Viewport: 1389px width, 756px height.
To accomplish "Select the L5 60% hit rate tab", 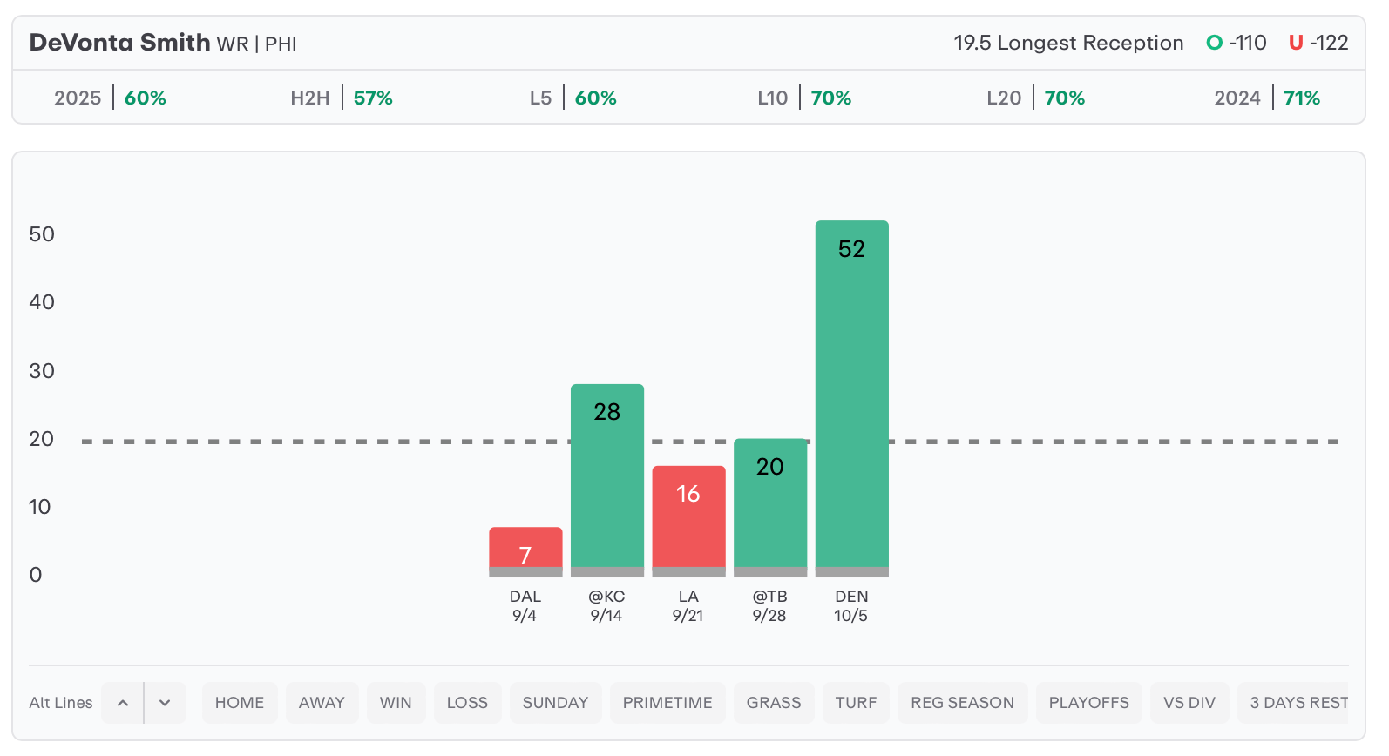I will tap(573, 98).
